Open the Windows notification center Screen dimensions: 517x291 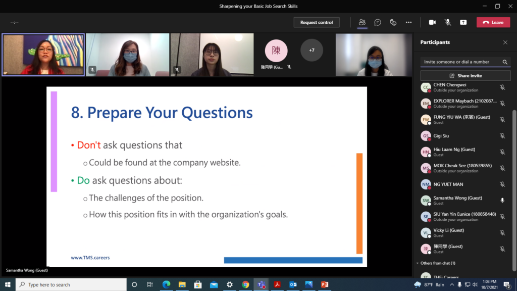[507, 284]
